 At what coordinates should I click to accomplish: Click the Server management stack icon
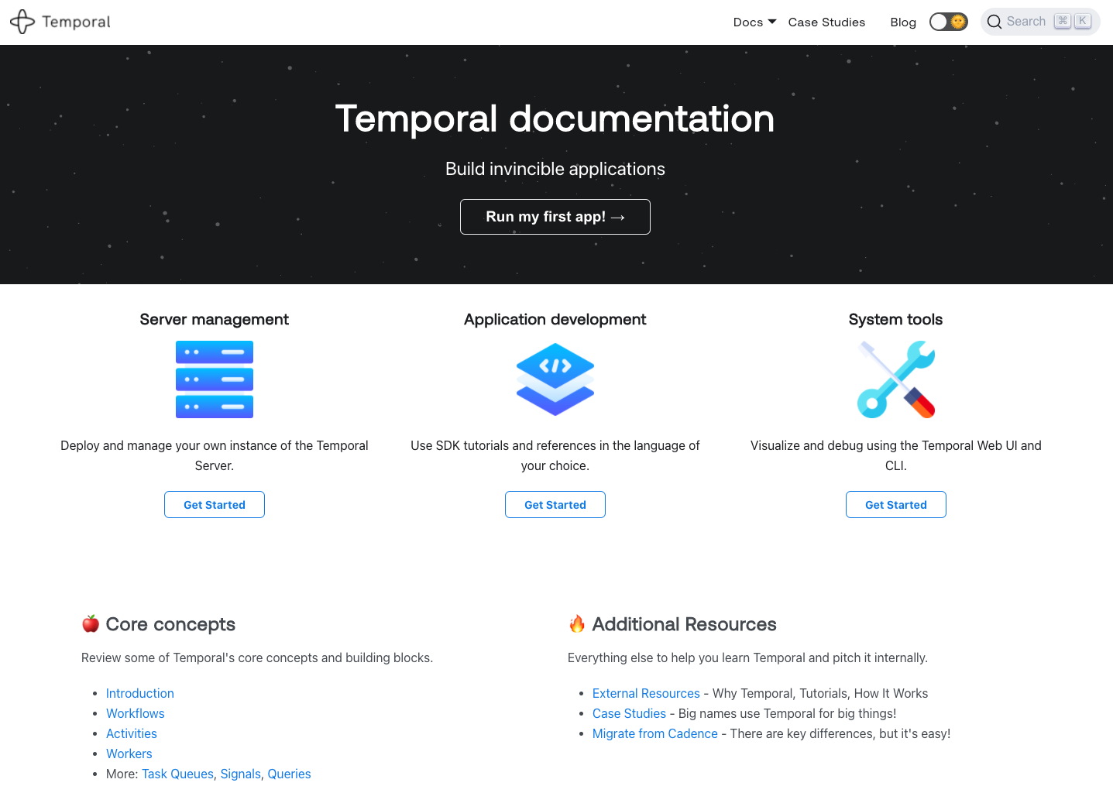215,379
